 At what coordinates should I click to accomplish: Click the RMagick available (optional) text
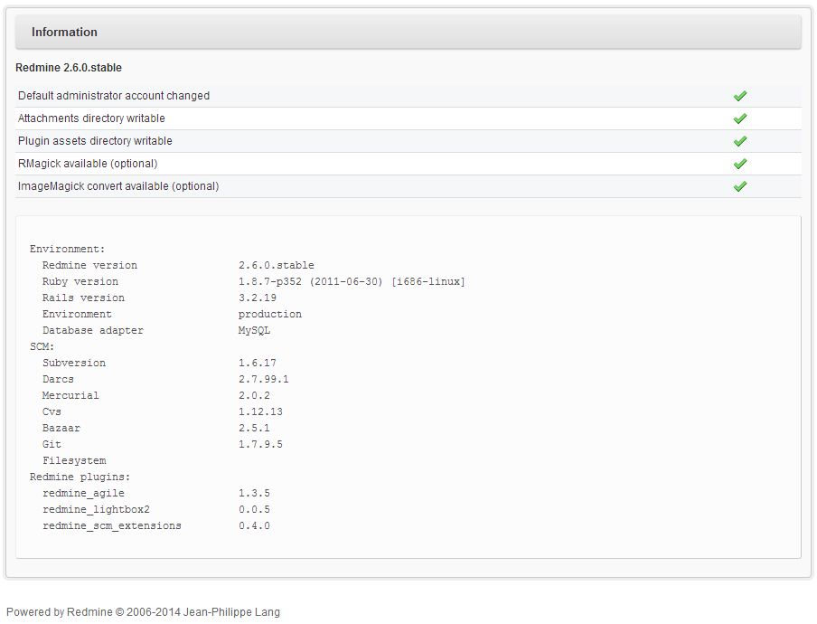[x=88, y=164]
